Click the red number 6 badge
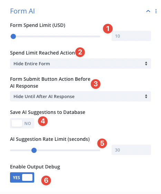Image resolution: width=161 pixels, height=194 pixels. pyautogui.click(x=46, y=181)
